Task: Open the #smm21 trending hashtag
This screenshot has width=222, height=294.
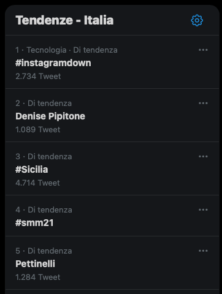Action: [x=34, y=222]
